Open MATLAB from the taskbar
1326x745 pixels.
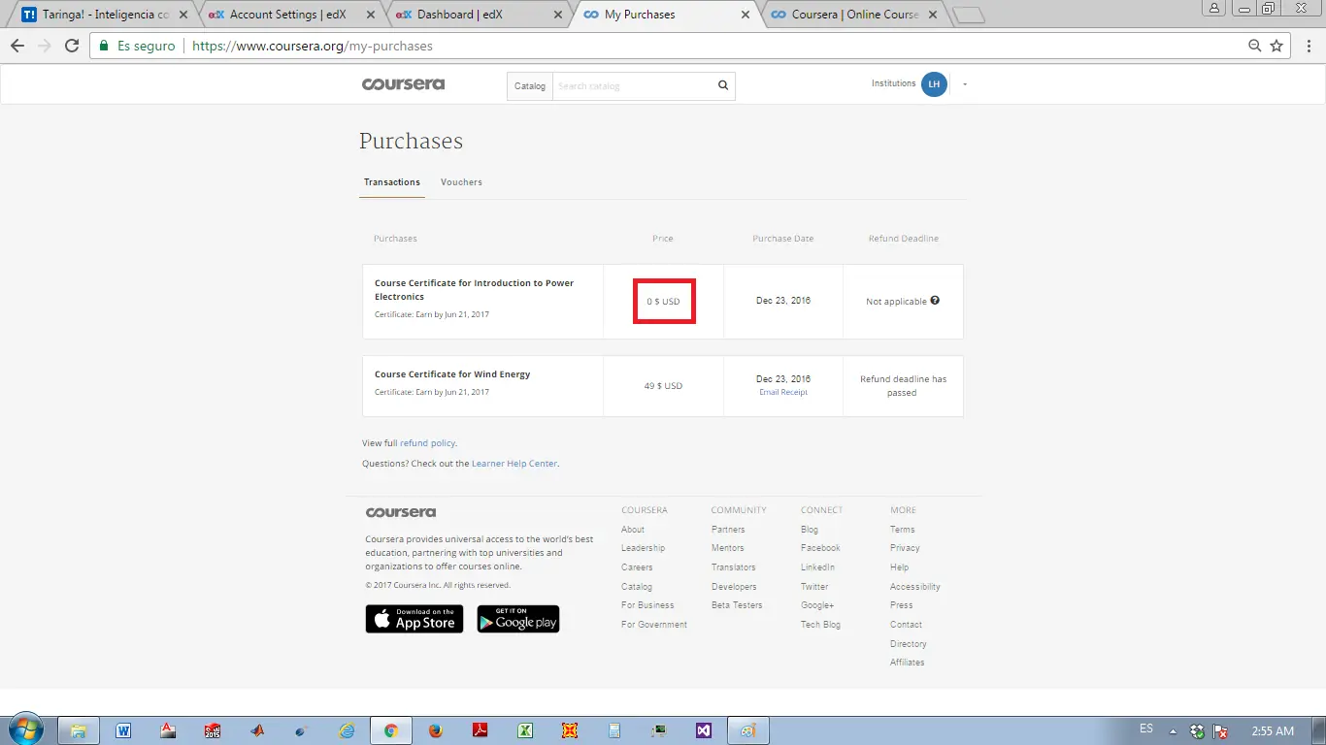[257, 731]
